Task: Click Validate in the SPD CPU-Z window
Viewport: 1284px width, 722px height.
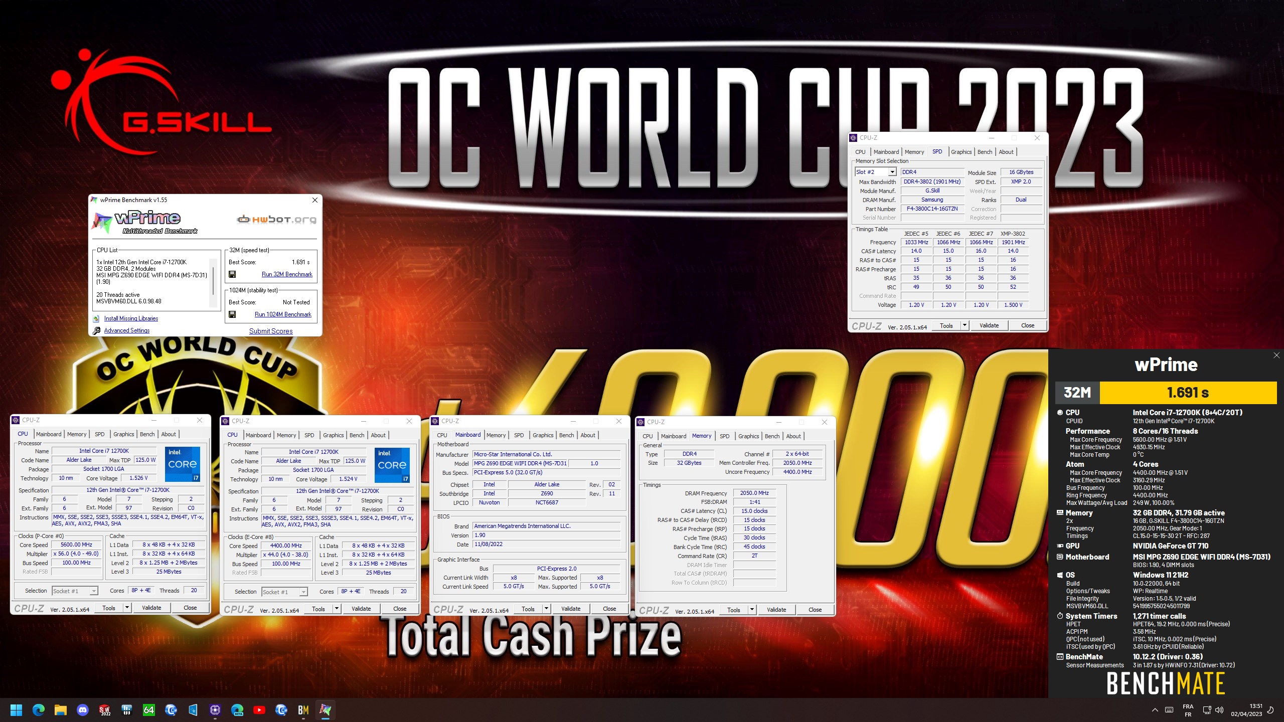Action: coord(989,325)
